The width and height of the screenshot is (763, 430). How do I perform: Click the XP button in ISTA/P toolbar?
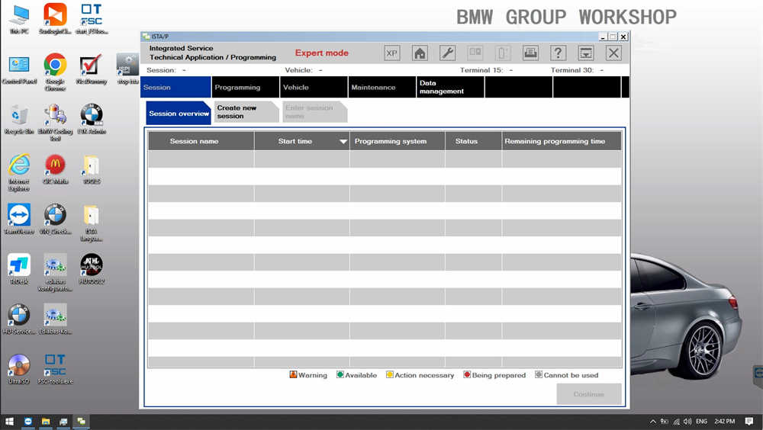[391, 53]
